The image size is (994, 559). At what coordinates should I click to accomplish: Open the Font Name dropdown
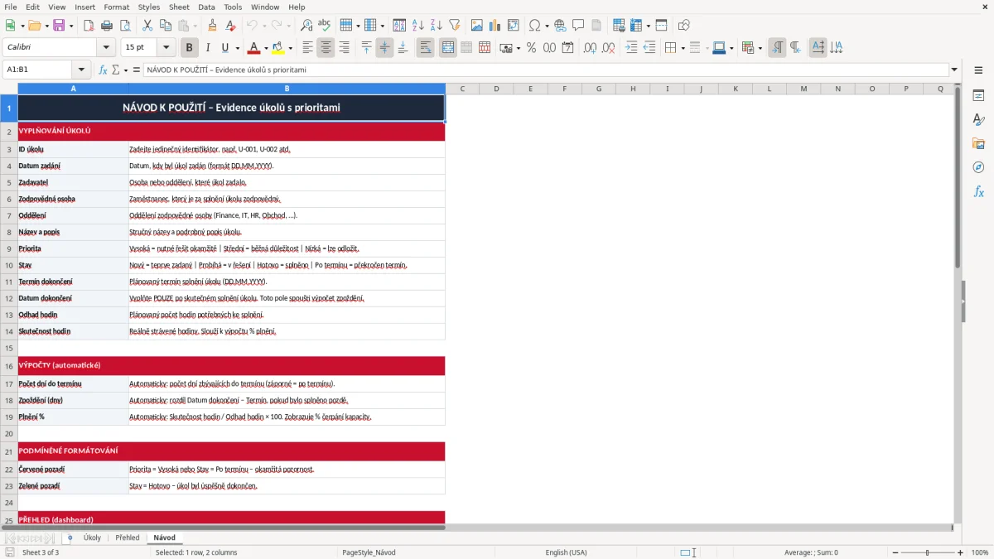pyautogui.click(x=105, y=48)
